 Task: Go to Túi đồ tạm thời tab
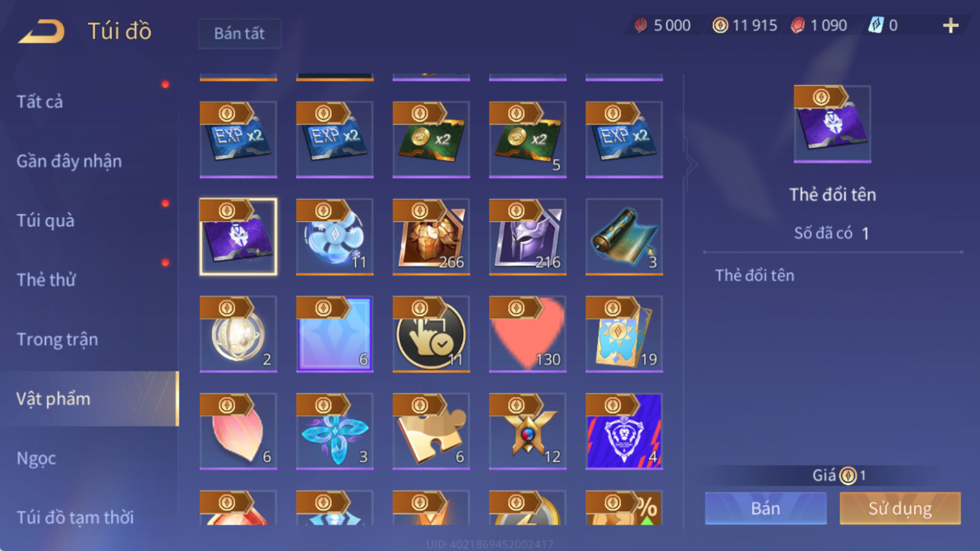coord(75,517)
